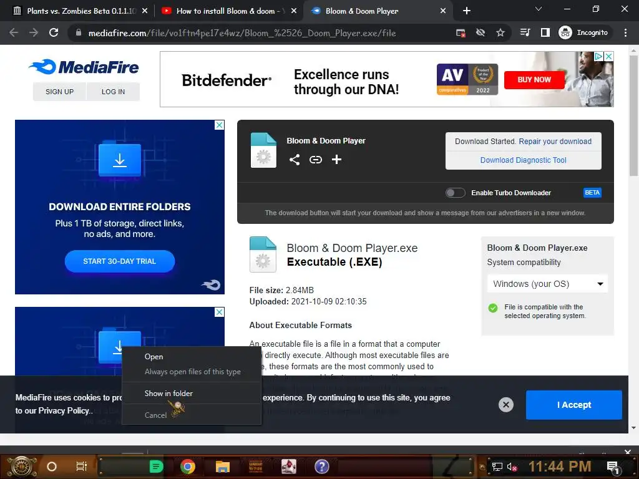This screenshot has width=639, height=479.
Task: Click the muted volume tray icon
Action: 512,467
